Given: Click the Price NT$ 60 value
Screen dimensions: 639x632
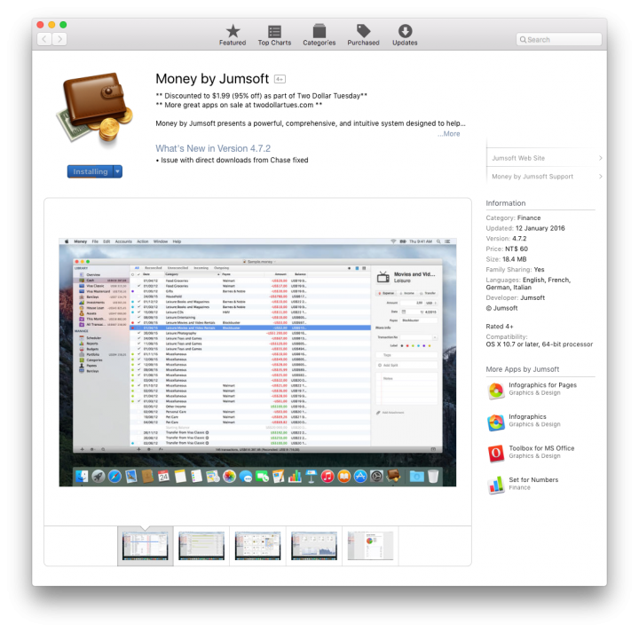Looking at the screenshot, I should click(x=517, y=249).
